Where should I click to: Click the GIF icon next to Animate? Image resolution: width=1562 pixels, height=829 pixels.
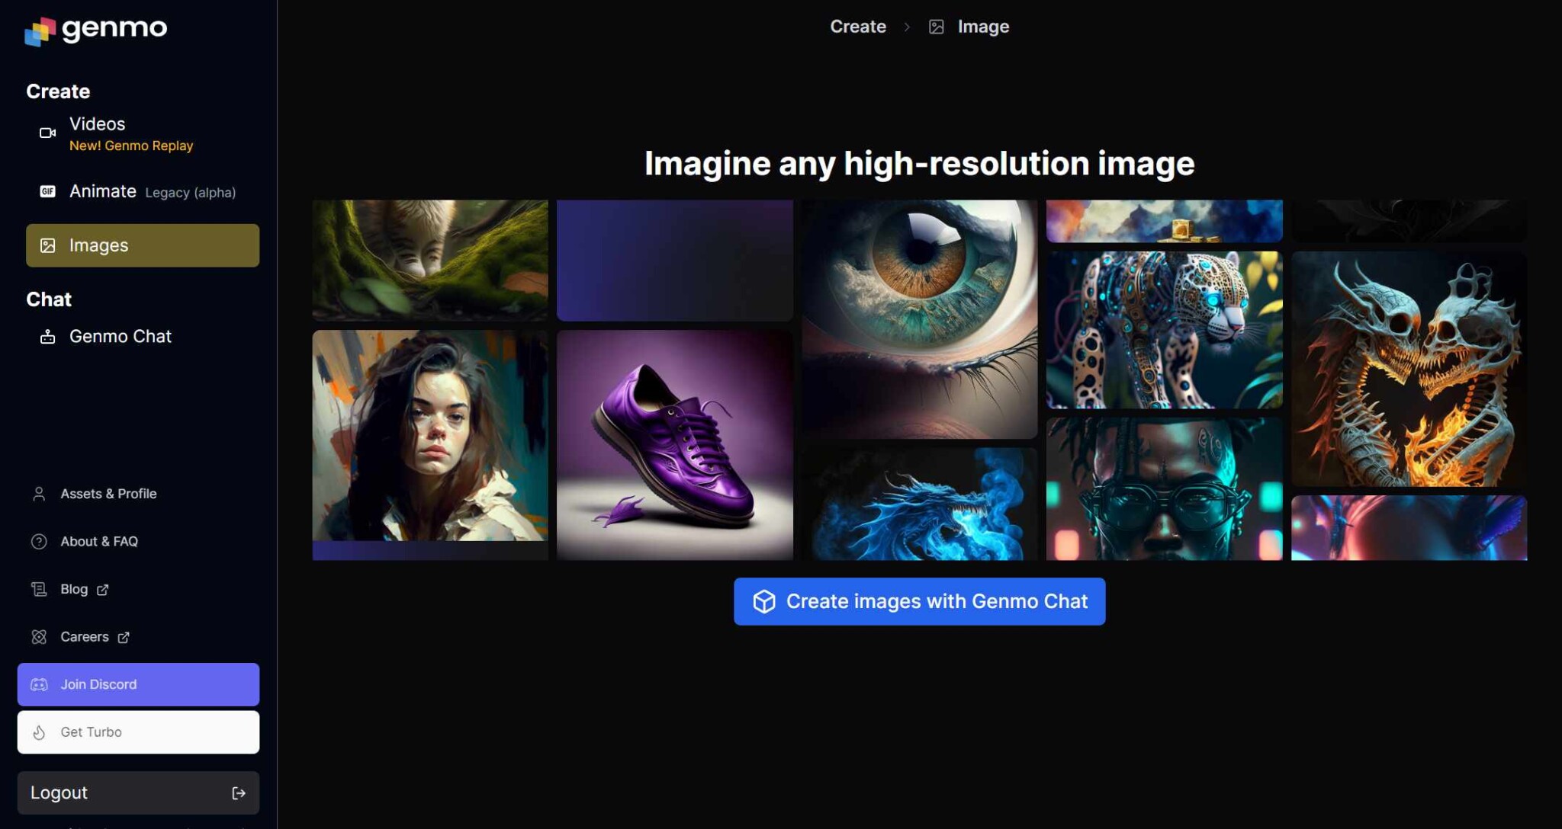pos(47,192)
